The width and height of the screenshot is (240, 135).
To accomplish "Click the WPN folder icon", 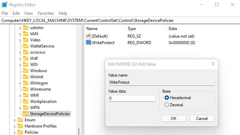I will point(26,108).
